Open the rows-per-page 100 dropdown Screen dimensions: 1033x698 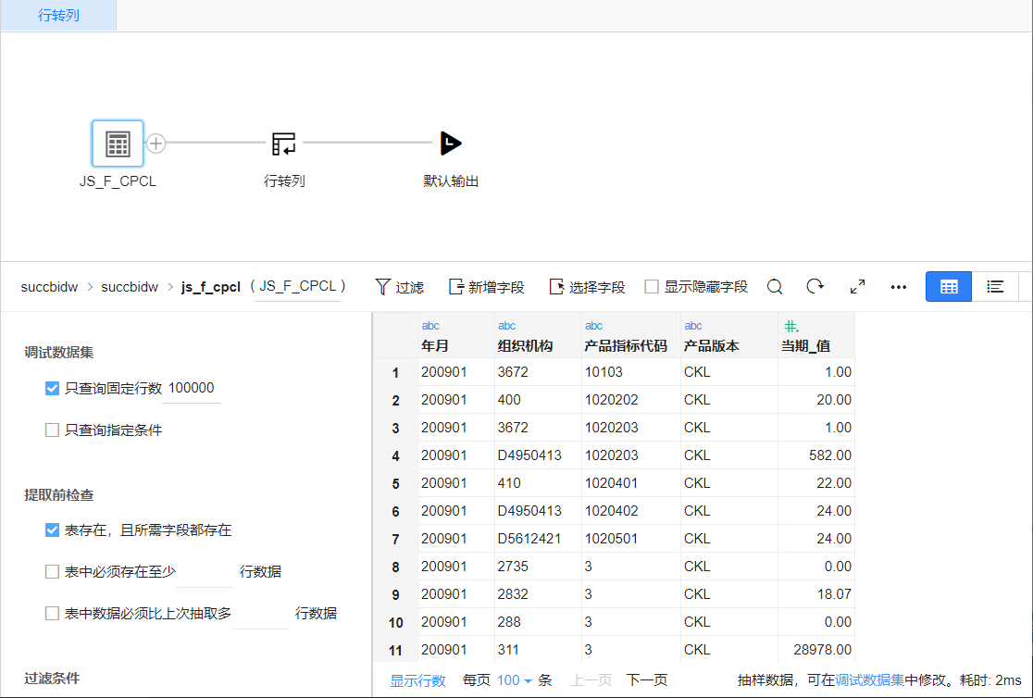[515, 680]
